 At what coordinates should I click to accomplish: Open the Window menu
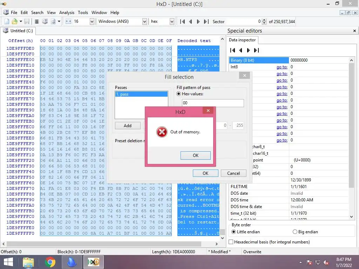click(99, 13)
